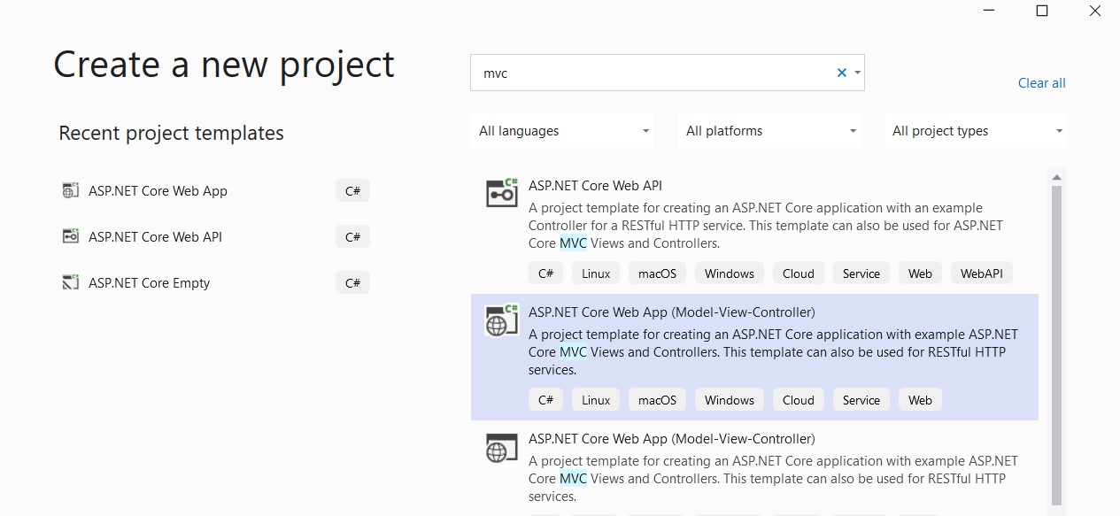
Task: Click the scroll up arrow of the template list
Action: tap(1056, 178)
